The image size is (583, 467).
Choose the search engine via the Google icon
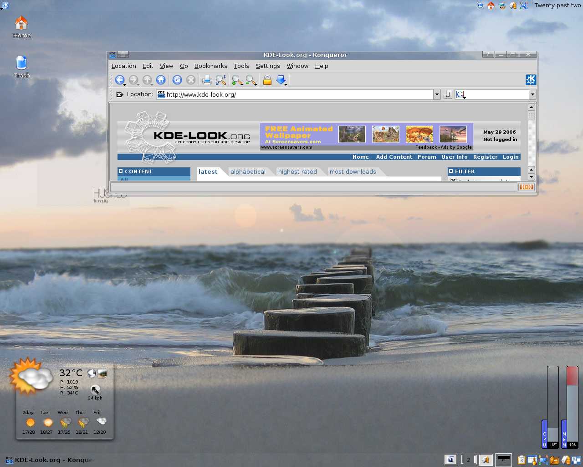(x=460, y=94)
